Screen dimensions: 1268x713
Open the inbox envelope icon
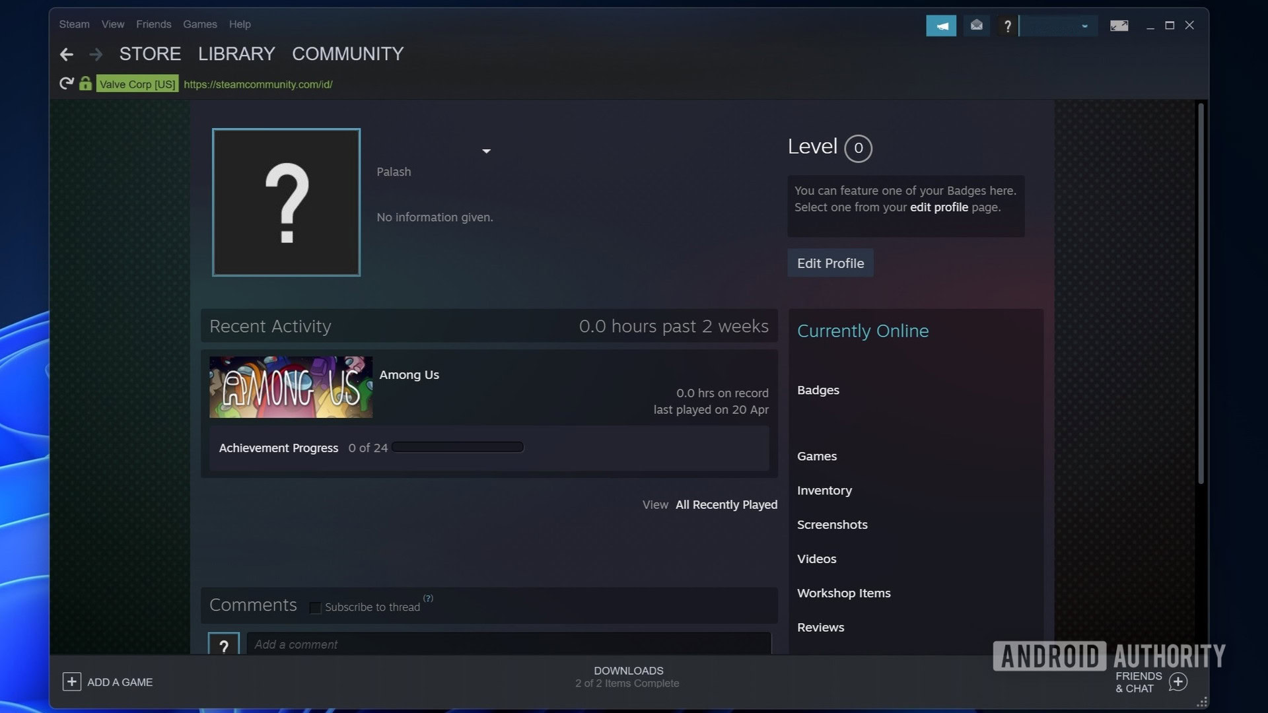976,26
